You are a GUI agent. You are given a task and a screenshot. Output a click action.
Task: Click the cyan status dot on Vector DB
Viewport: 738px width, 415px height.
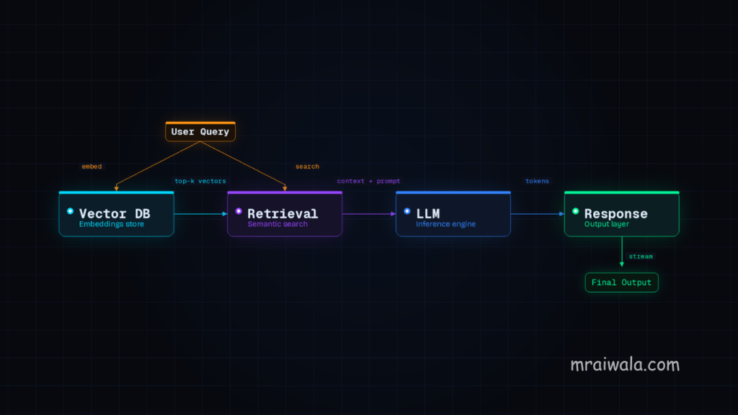tap(70, 210)
